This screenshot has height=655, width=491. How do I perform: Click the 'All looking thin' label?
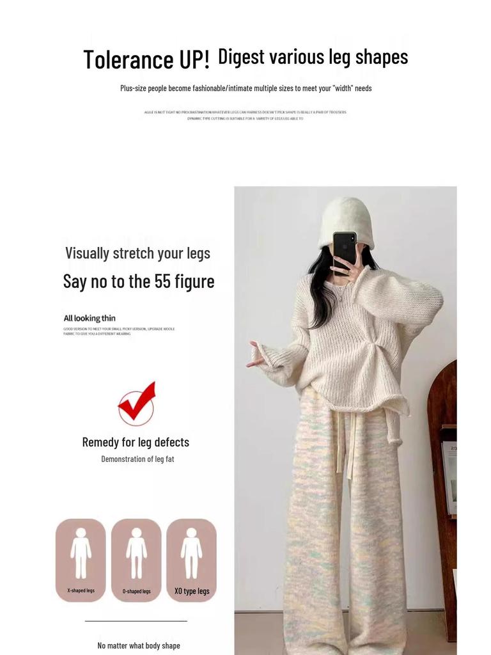click(90, 319)
